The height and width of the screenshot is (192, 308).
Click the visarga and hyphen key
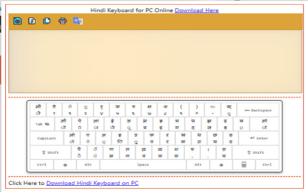pos(213,110)
